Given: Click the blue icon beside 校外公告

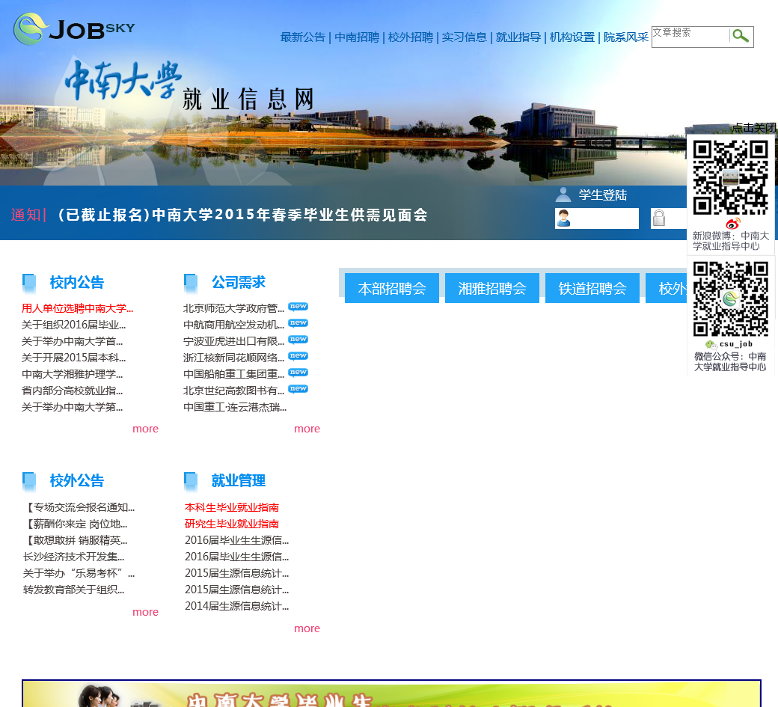Looking at the screenshot, I should (x=29, y=481).
